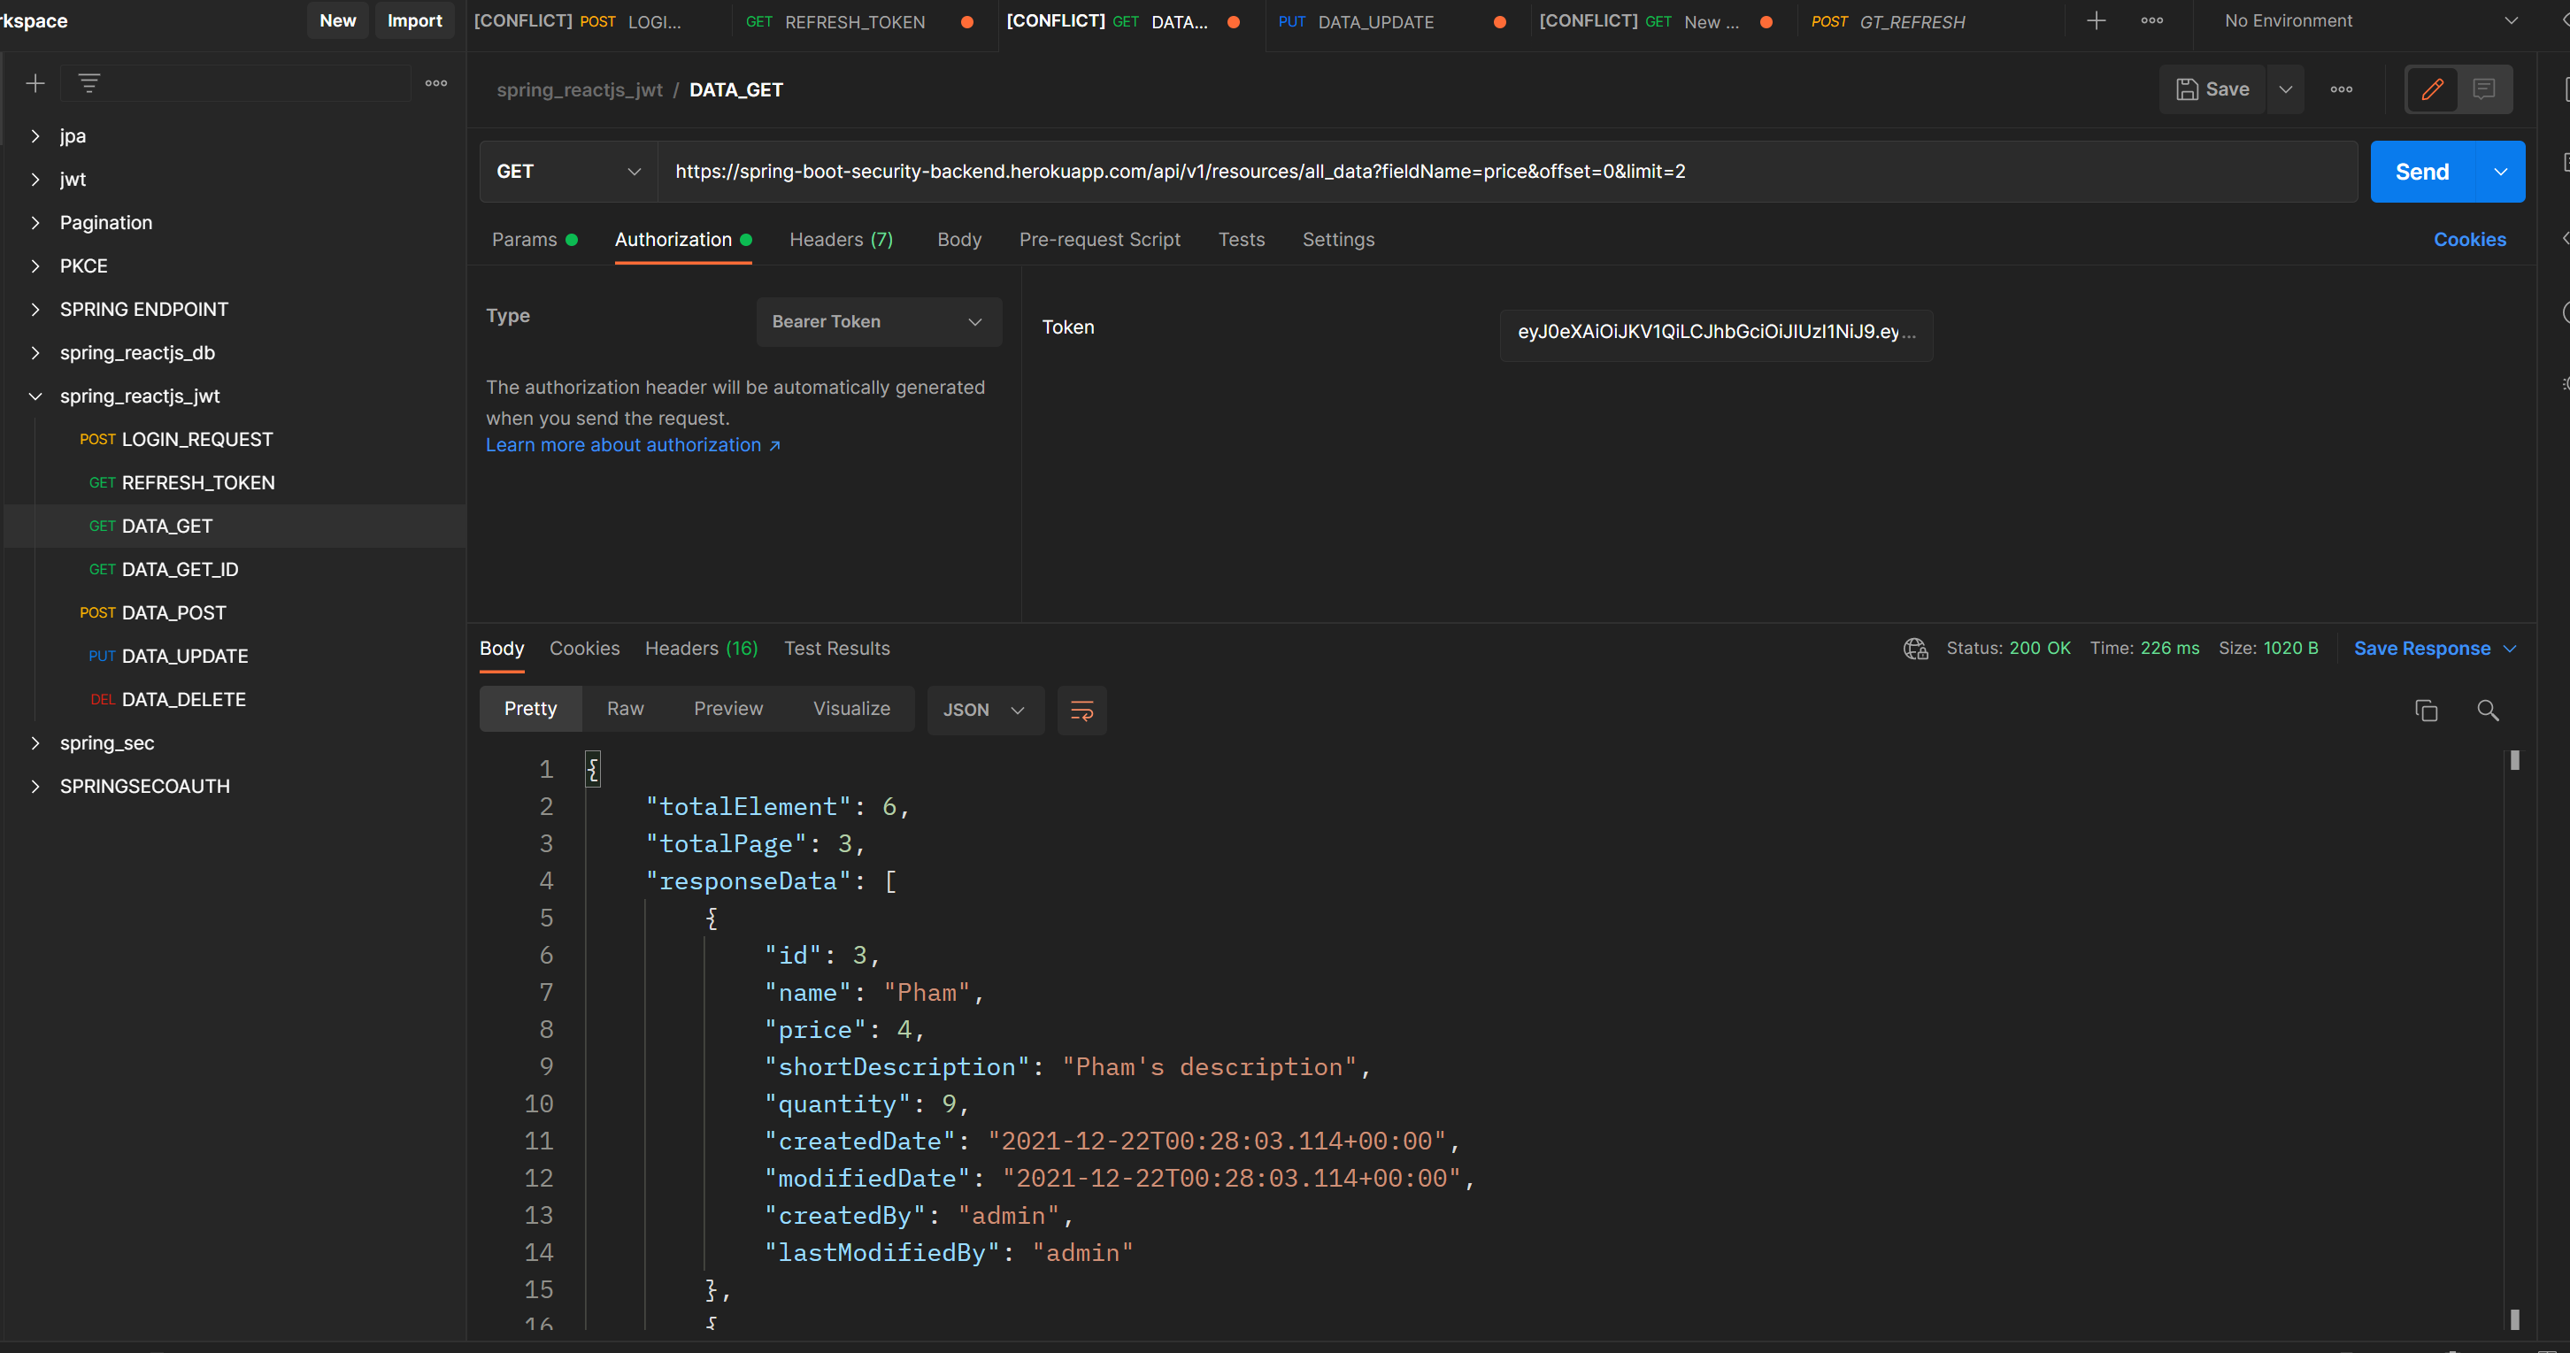
Task: Open the tab bar more options menu
Action: (2152, 21)
